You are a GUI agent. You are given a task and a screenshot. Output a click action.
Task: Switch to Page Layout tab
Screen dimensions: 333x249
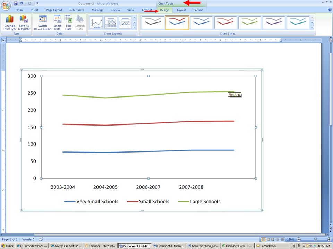(x=54, y=10)
